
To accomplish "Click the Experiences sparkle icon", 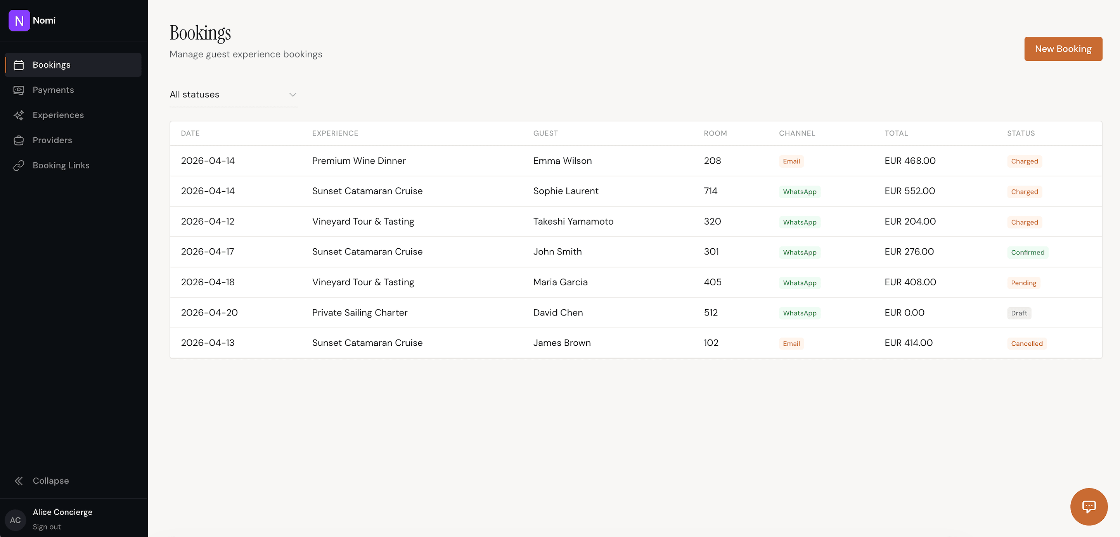I will (x=19, y=115).
